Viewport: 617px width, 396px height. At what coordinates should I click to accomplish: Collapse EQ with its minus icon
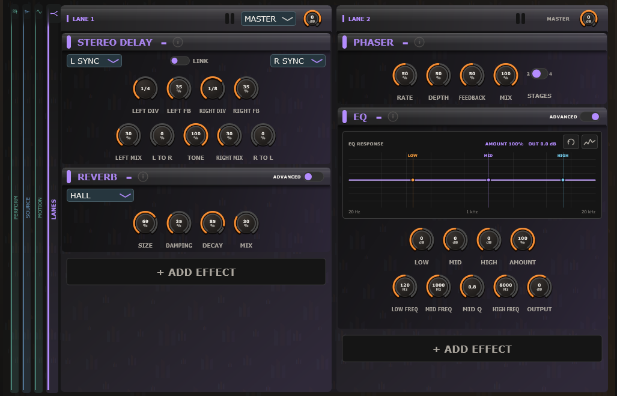[x=379, y=117]
